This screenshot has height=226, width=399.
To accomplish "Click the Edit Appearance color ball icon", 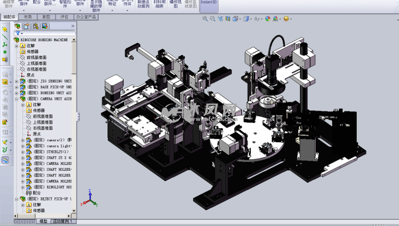I will coord(268,19).
